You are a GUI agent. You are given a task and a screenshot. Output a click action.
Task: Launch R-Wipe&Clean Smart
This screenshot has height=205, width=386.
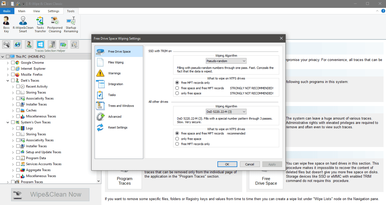(23, 24)
